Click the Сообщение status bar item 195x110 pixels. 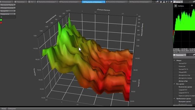tap(12, 109)
